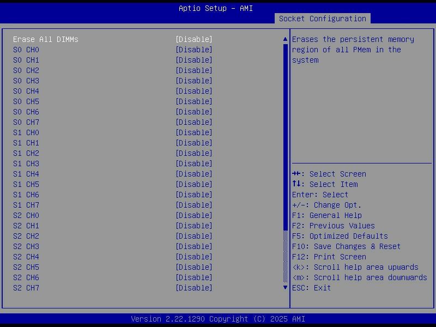Click the scrollbar up arrow

tap(285, 39)
